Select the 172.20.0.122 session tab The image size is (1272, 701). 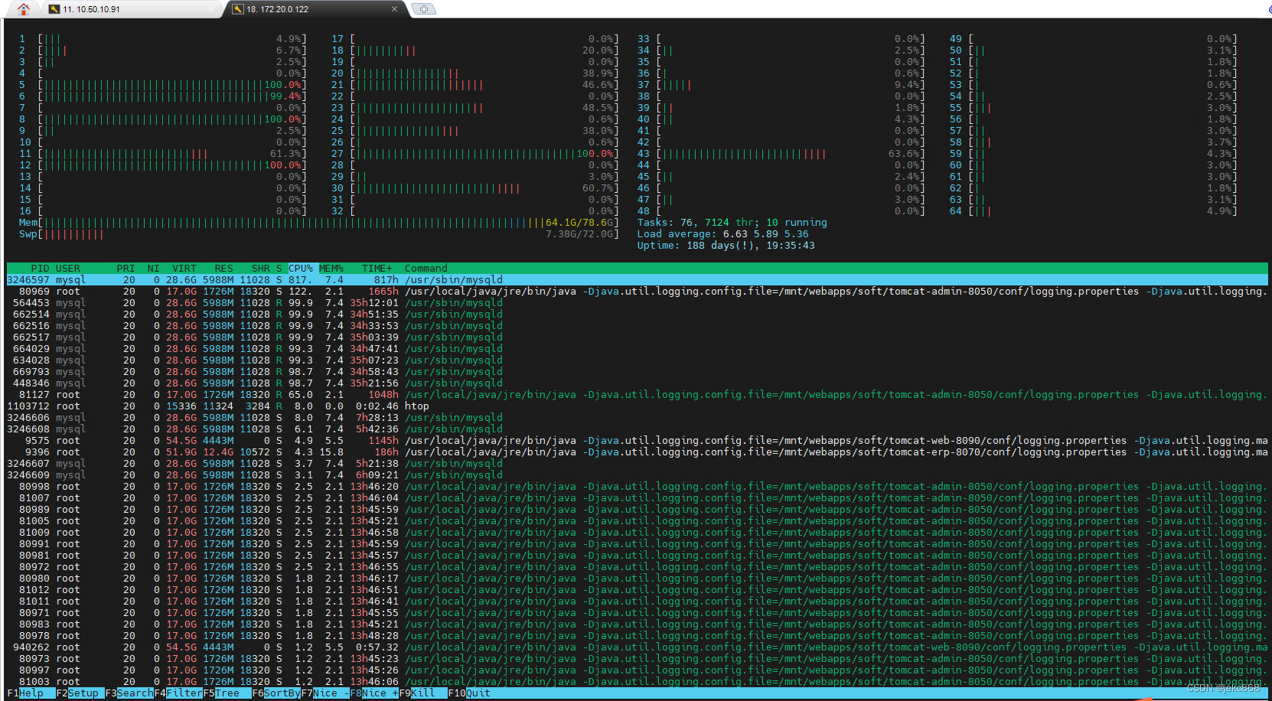click(315, 9)
